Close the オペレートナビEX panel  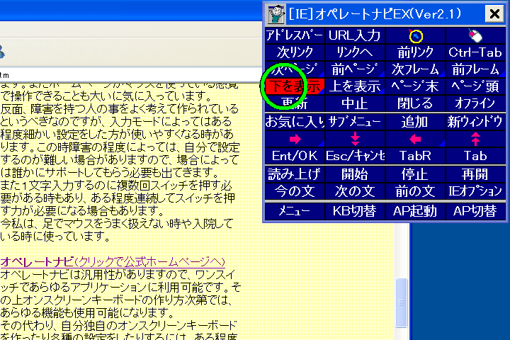pyautogui.click(x=494, y=14)
